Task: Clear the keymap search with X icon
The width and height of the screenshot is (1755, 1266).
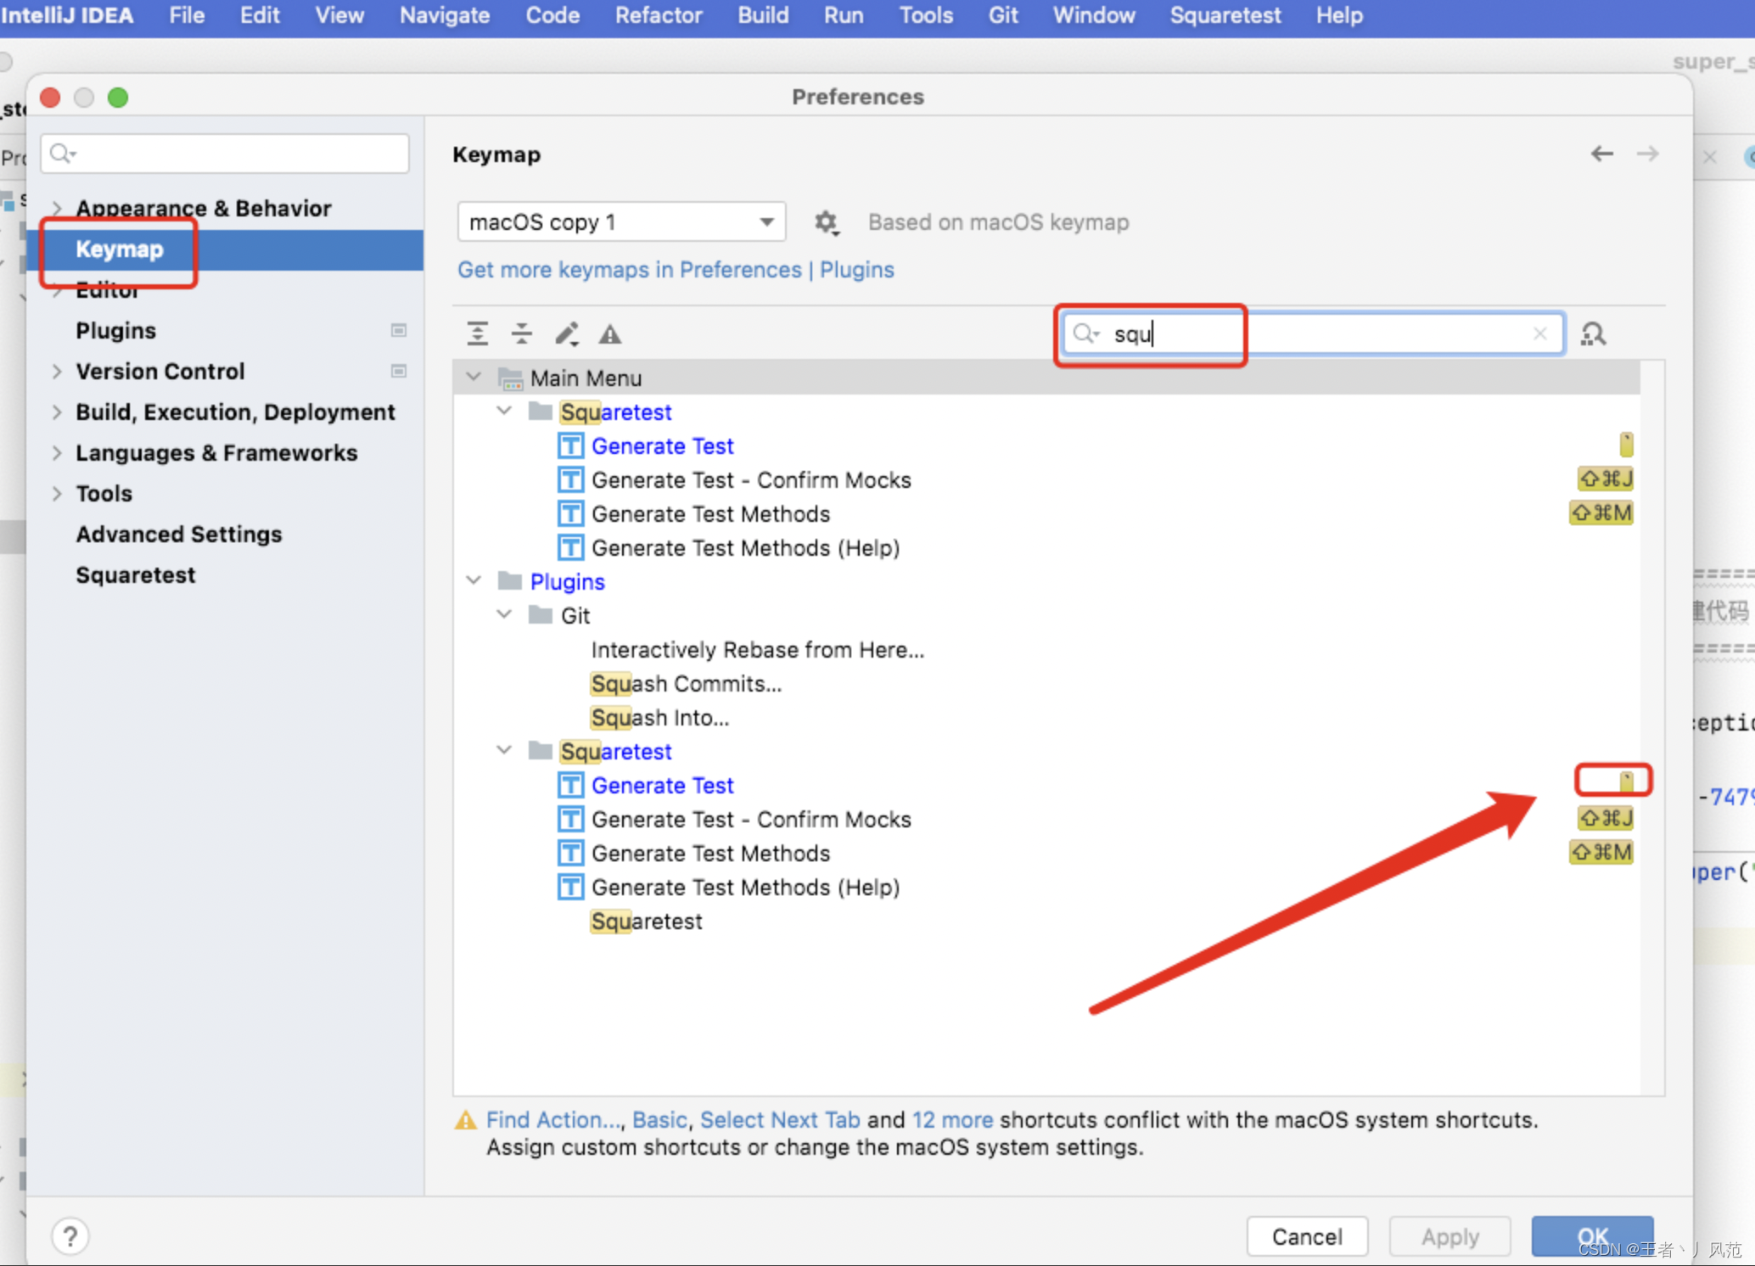Action: tap(1539, 333)
